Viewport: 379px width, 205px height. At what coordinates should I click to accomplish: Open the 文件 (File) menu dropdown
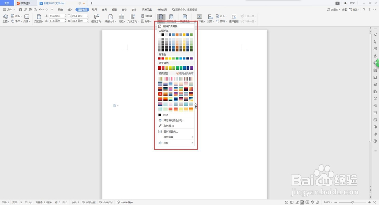[9, 10]
